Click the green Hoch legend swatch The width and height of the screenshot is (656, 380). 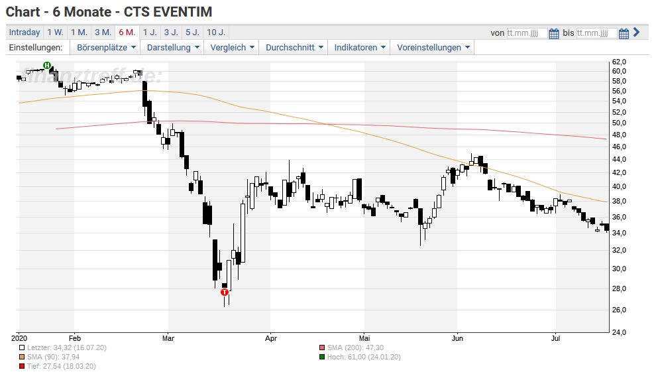(322, 357)
